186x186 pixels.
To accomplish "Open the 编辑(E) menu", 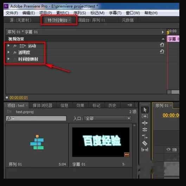I will coord(28,13).
